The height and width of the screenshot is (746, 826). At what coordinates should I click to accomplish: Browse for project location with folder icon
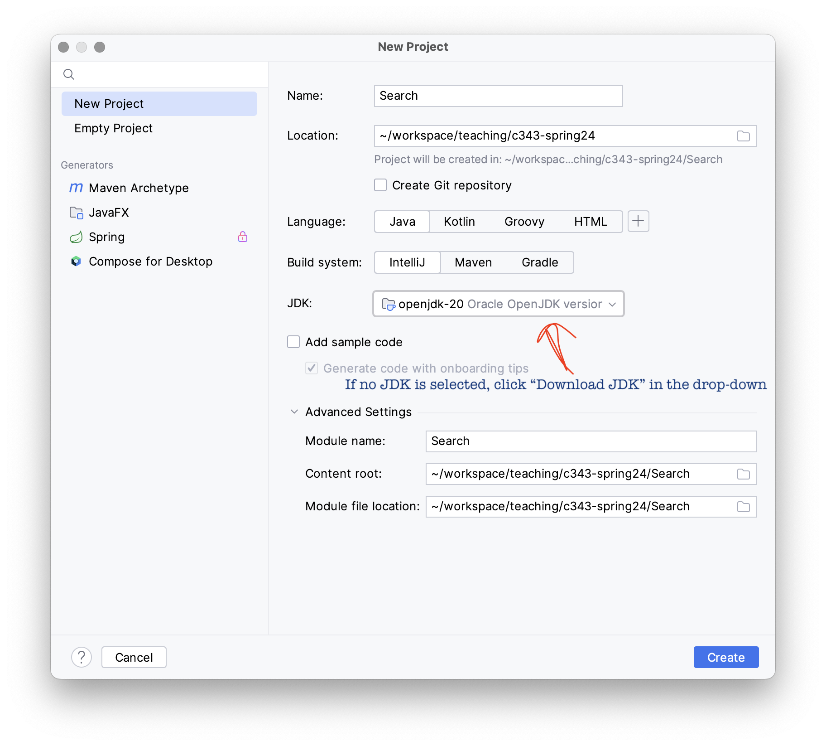(744, 136)
